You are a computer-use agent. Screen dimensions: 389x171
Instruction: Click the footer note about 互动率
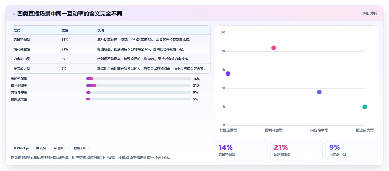(91, 158)
